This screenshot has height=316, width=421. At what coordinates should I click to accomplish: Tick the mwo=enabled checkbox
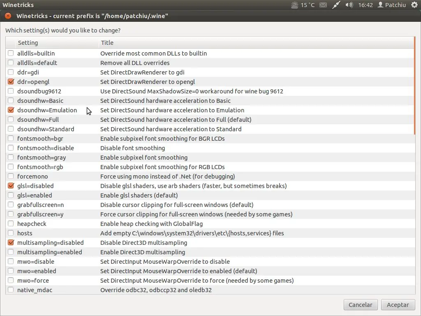pos(11,271)
